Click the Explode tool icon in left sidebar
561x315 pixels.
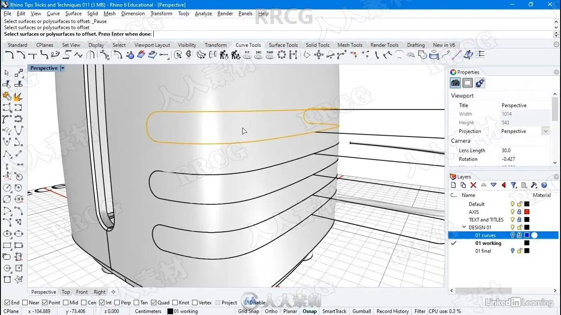(x=18, y=96)
